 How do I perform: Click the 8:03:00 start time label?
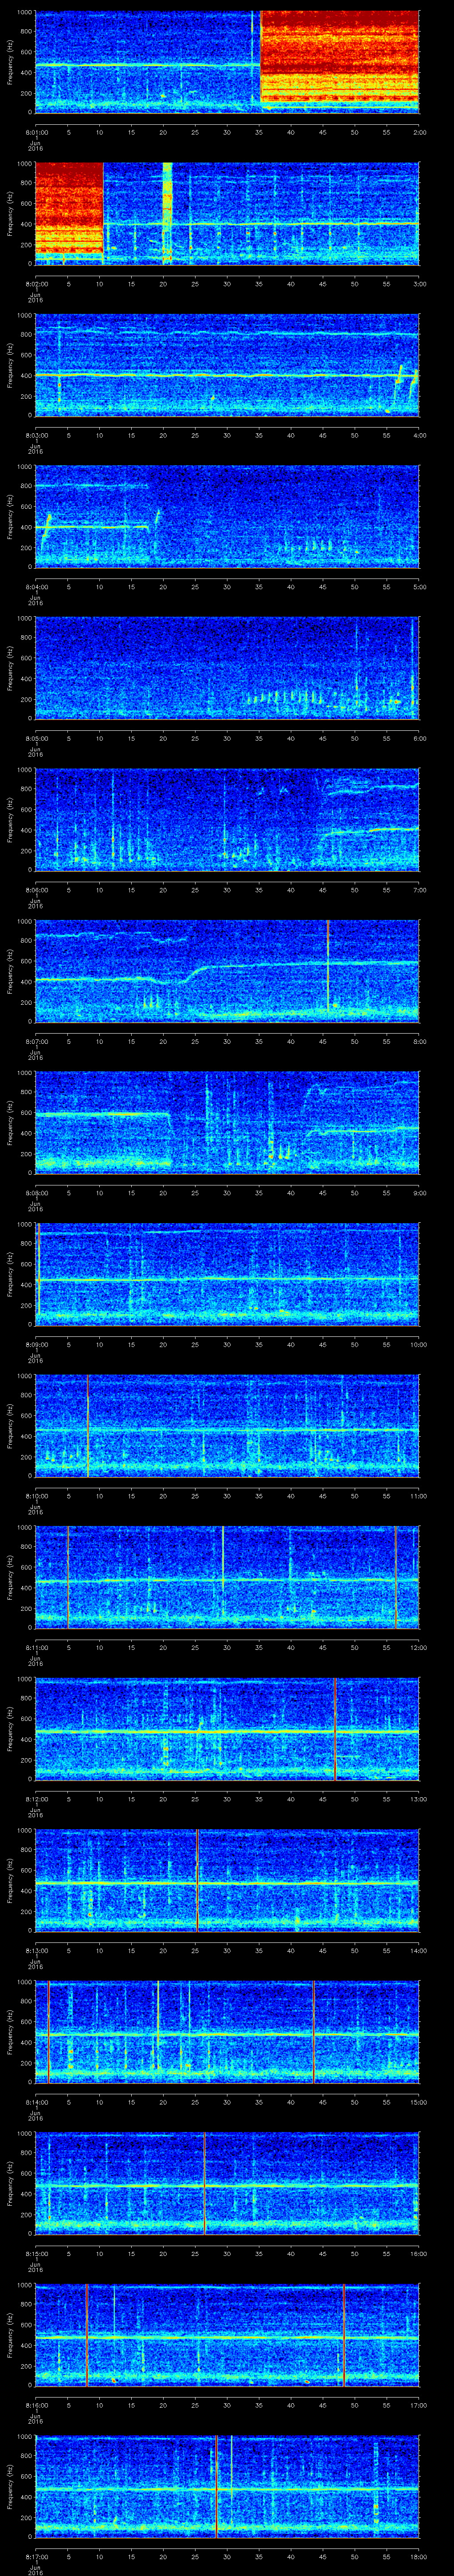click(x=36, y=435)
